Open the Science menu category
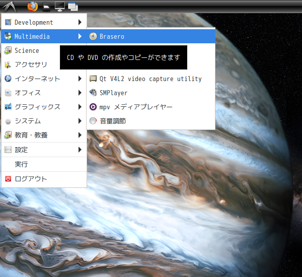 tap(44, 50)
